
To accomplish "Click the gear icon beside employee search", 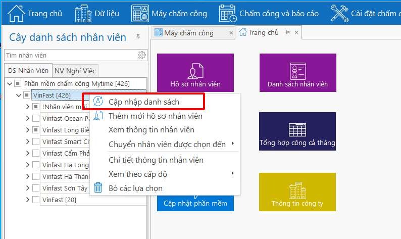I will point(142,55).
